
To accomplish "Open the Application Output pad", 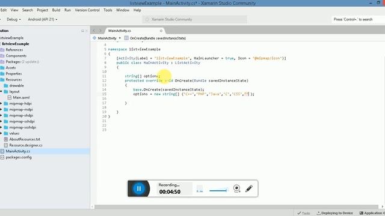I will 372,213.
